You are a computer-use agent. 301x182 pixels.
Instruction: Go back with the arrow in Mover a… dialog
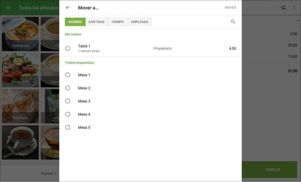pos(68,8)
